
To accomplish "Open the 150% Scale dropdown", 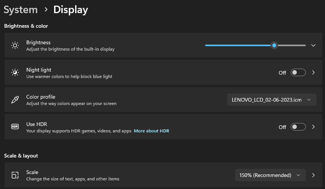I will click(269, 175).
